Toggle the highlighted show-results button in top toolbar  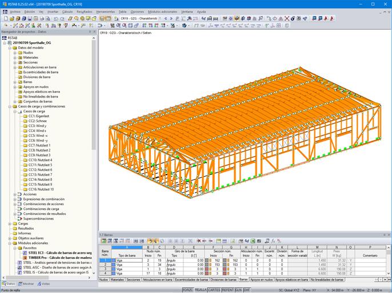pyautogui.click(x=237, y=18)
